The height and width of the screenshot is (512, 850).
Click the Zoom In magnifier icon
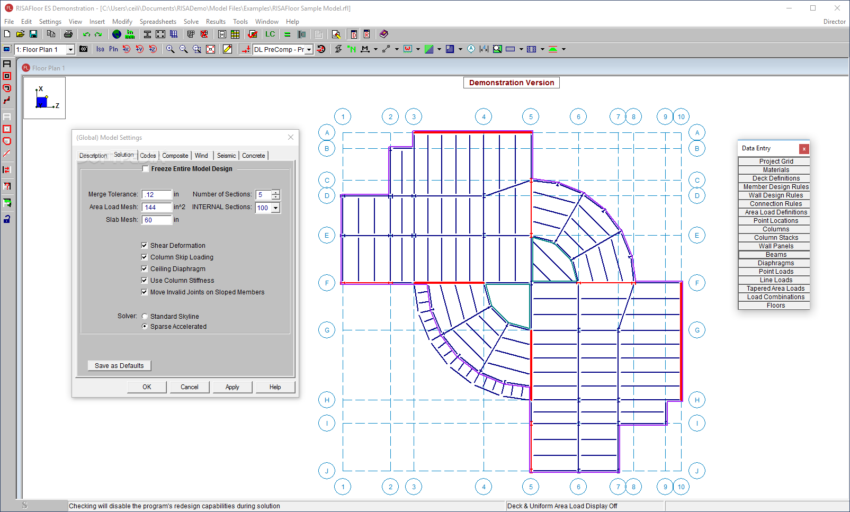tap(171, 49)
